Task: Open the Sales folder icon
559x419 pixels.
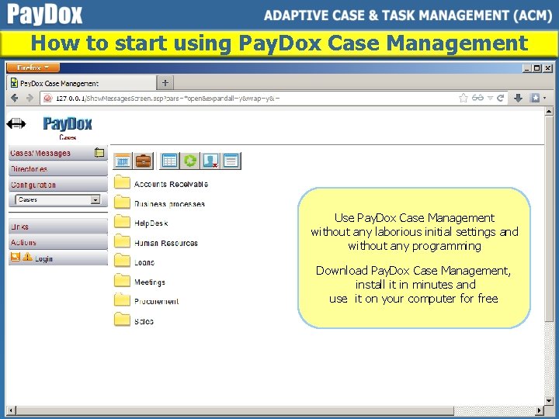Action: click(x=122, y=319)
